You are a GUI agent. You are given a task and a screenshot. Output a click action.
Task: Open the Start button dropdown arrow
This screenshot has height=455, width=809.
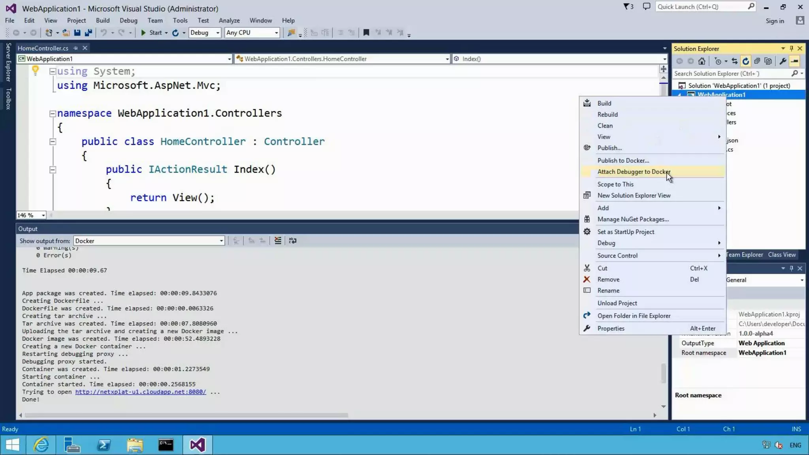166,33
